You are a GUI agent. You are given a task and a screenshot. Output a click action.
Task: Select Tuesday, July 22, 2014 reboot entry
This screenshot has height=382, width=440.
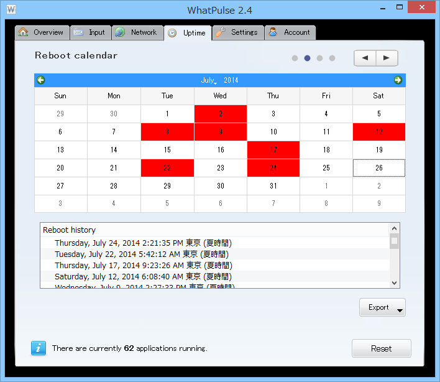tap(214, 254)
